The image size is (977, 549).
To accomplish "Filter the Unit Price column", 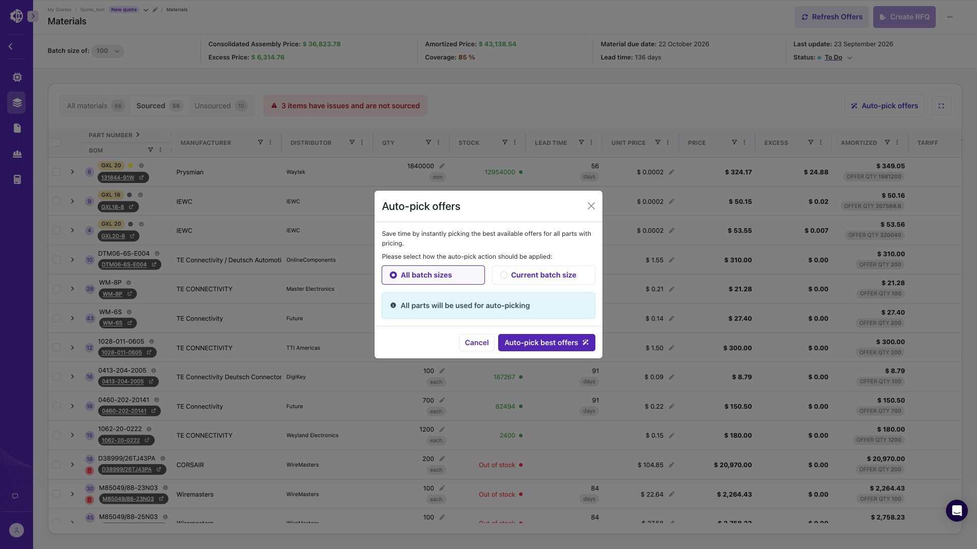I will click(657, 142).
